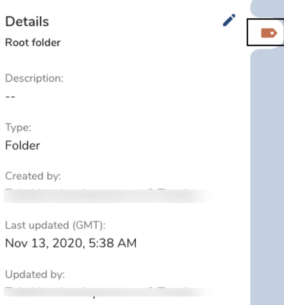
Task: Select the empty "--" description value
Action: pos(10,96)
